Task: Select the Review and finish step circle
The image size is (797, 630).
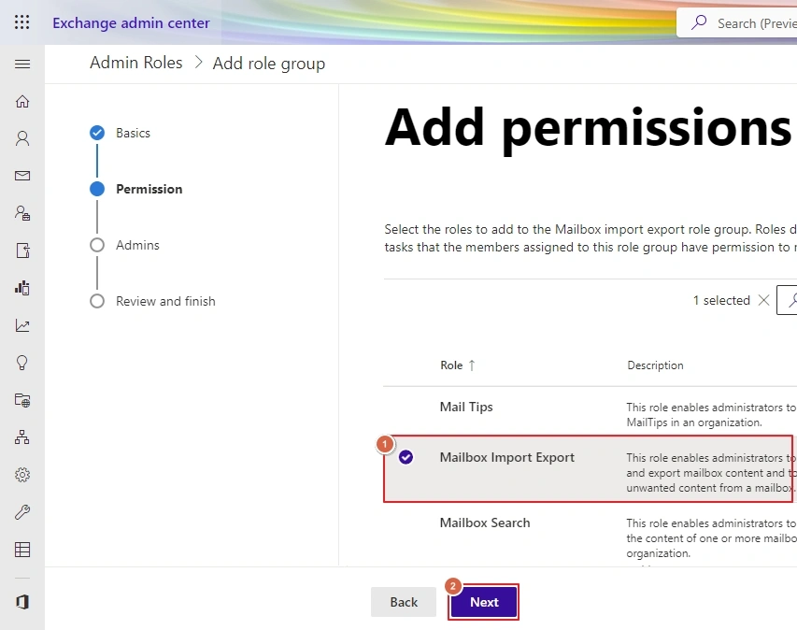Action: 97,301
